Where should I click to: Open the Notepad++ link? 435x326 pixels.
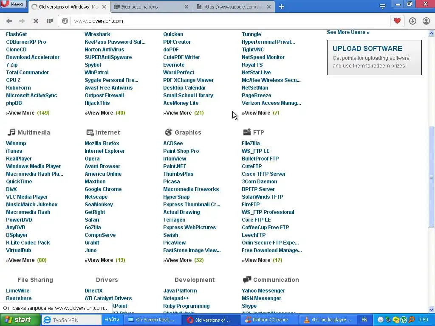coord(176,298)
